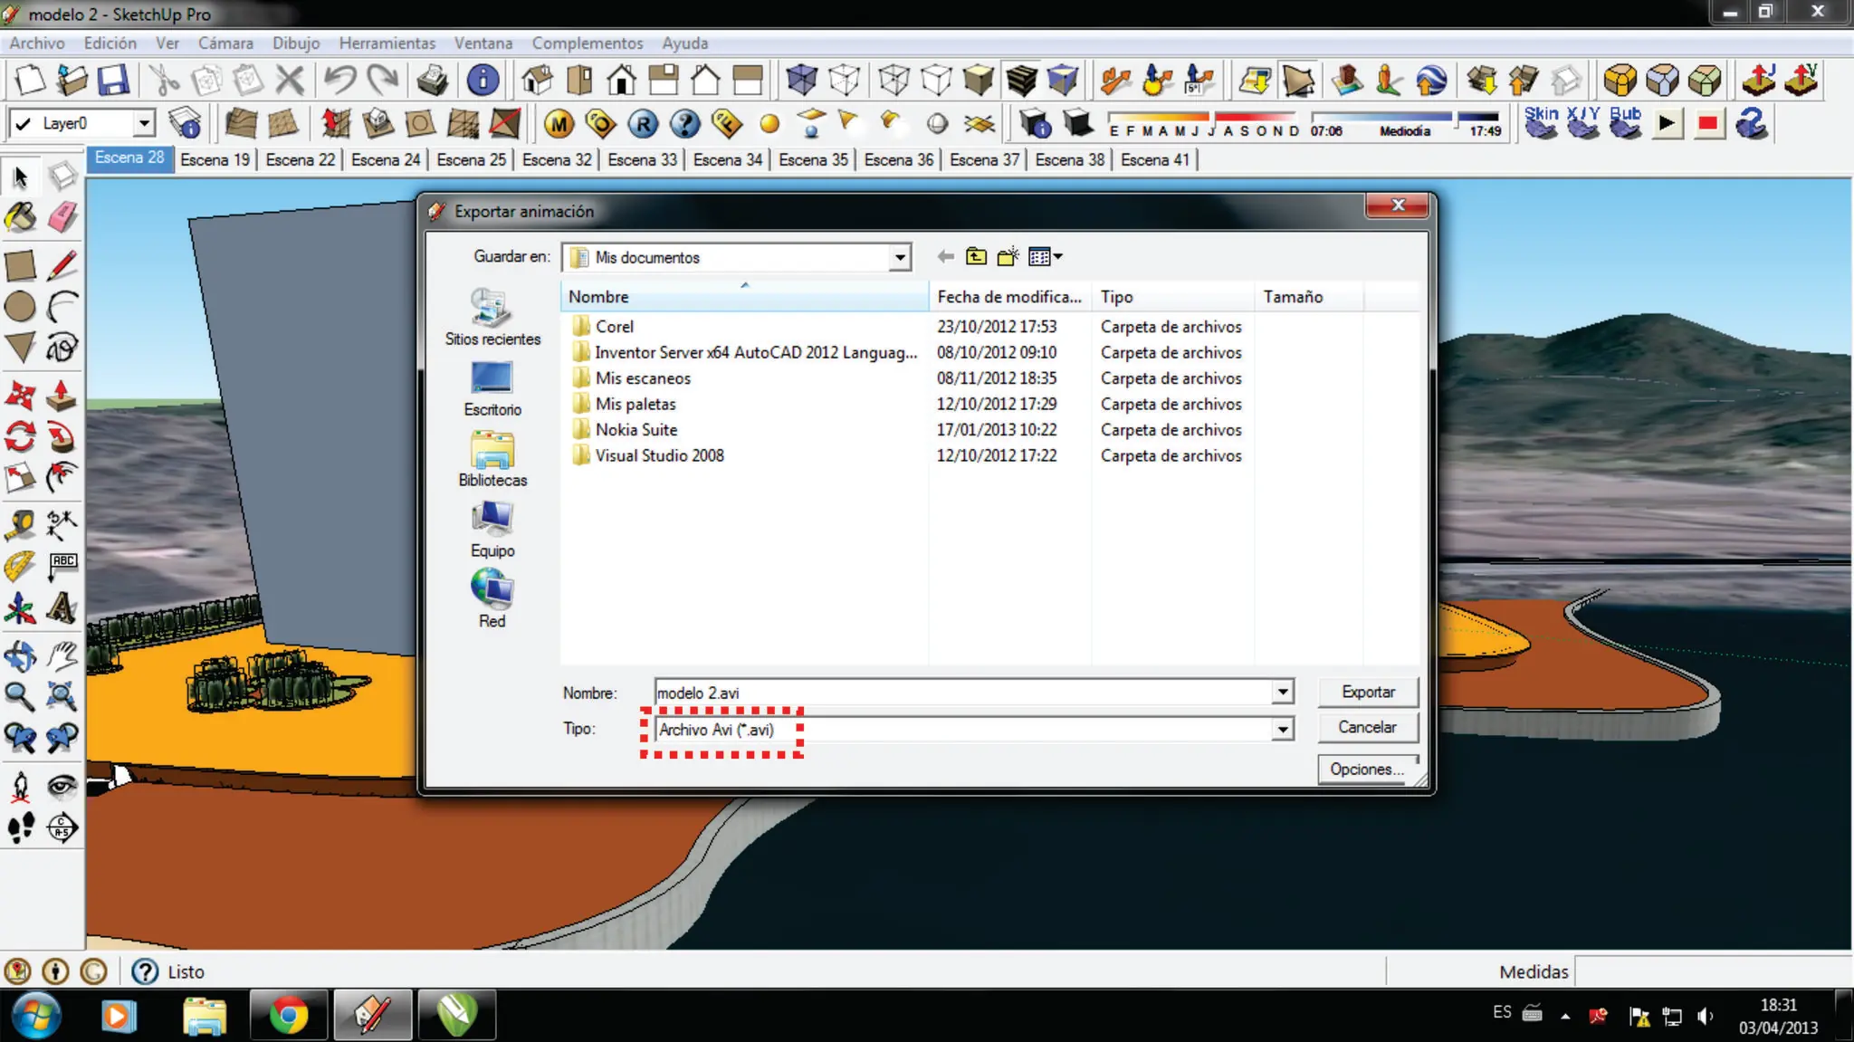
Task: Click the Exportar button
Action: click(1368, 692)
